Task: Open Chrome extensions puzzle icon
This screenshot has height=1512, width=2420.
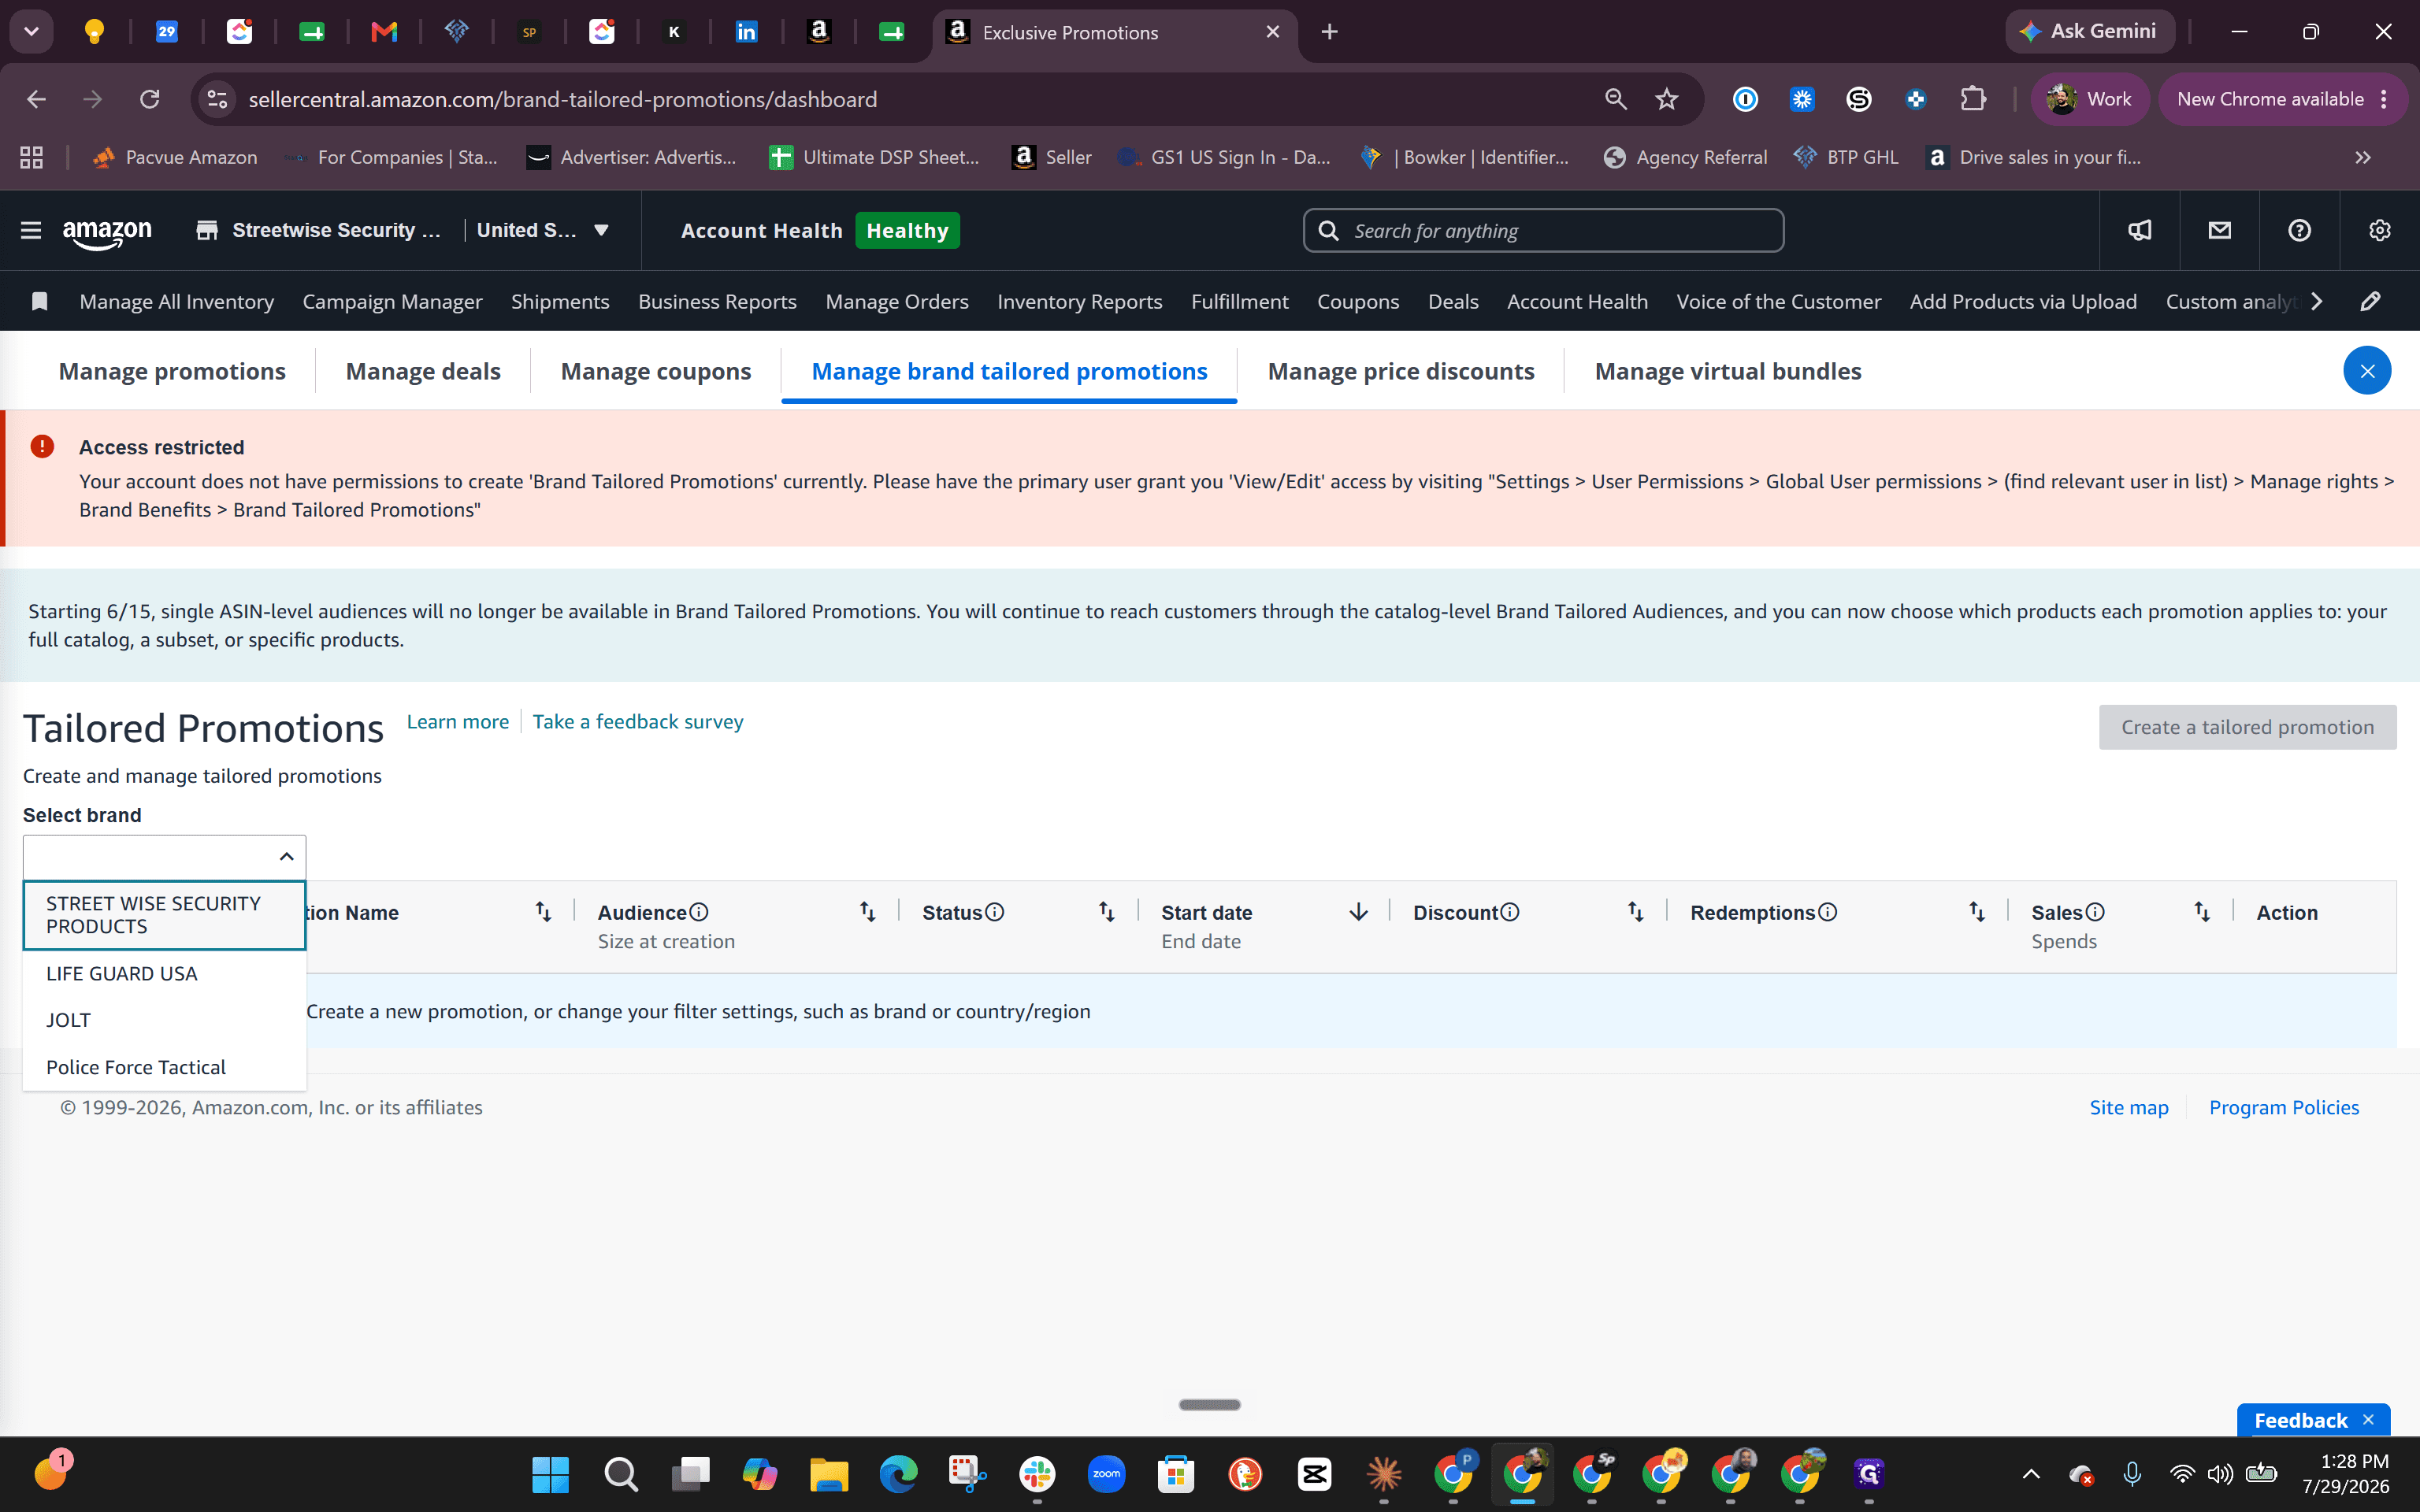Action: (x=1972, y=99)
